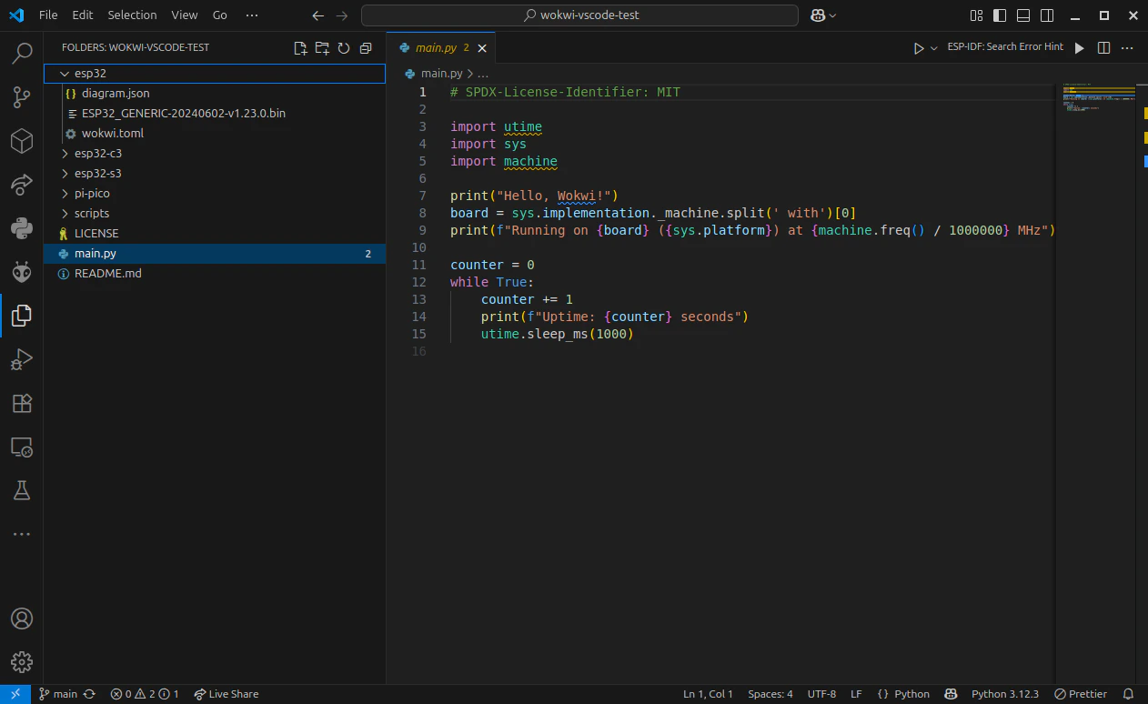The image size is (1148, 704).
Task: Open Source Control view
Action: pos(22,97)
